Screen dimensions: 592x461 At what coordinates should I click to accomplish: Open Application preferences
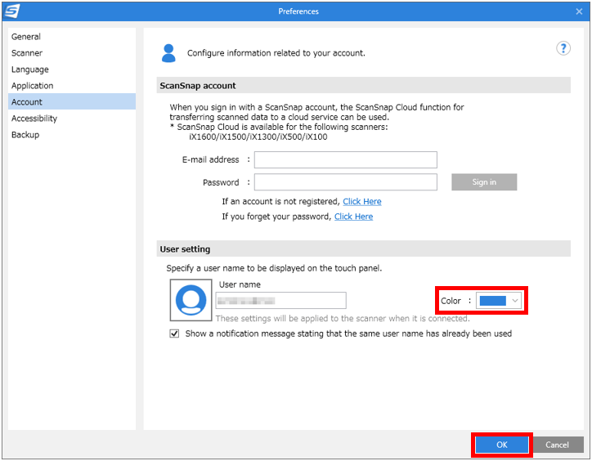click(72, 85)
